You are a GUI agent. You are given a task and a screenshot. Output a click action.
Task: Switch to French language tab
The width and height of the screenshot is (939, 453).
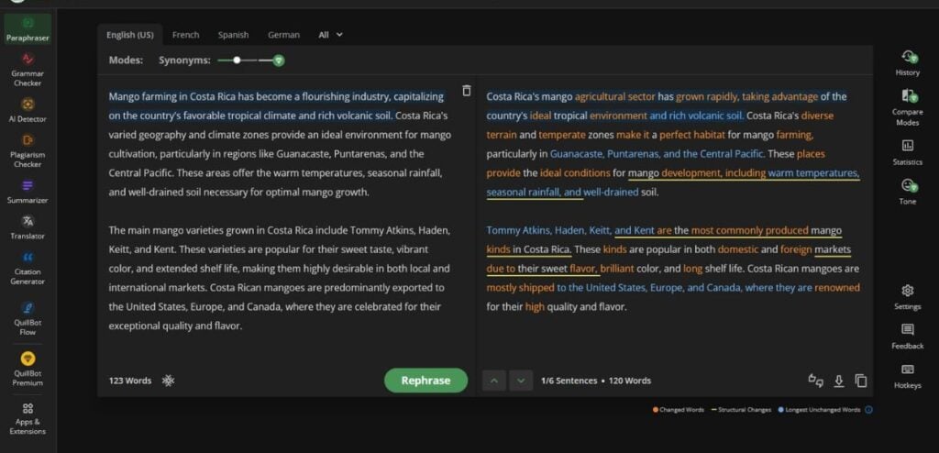185,35
